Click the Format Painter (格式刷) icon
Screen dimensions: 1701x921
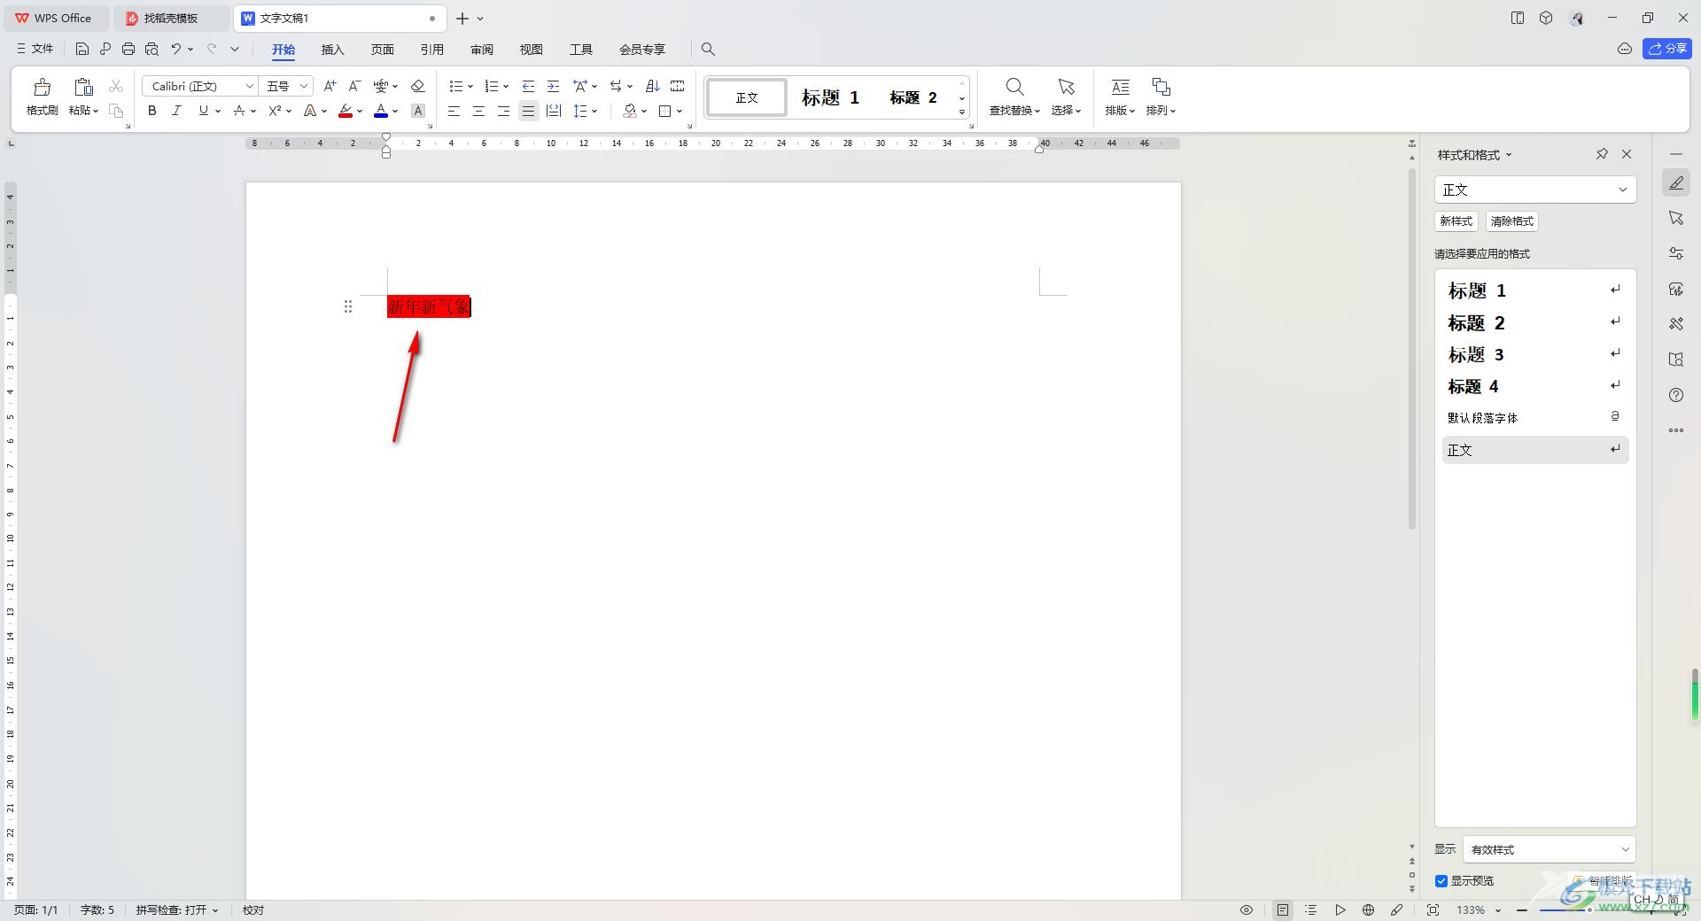[x=42, y=87]
